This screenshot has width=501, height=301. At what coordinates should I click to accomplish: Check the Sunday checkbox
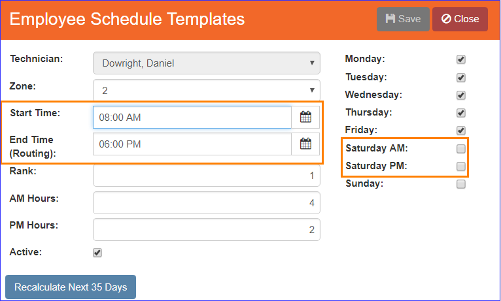(x=460, y=184)
